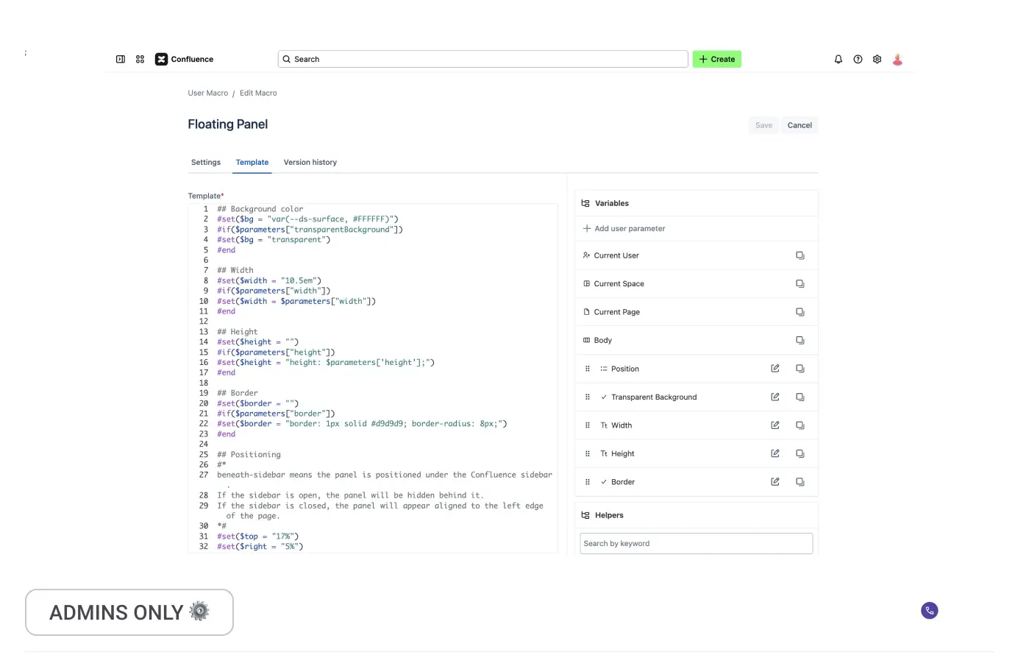
Task: Edit the Height parameter
Action: [775, 453]
